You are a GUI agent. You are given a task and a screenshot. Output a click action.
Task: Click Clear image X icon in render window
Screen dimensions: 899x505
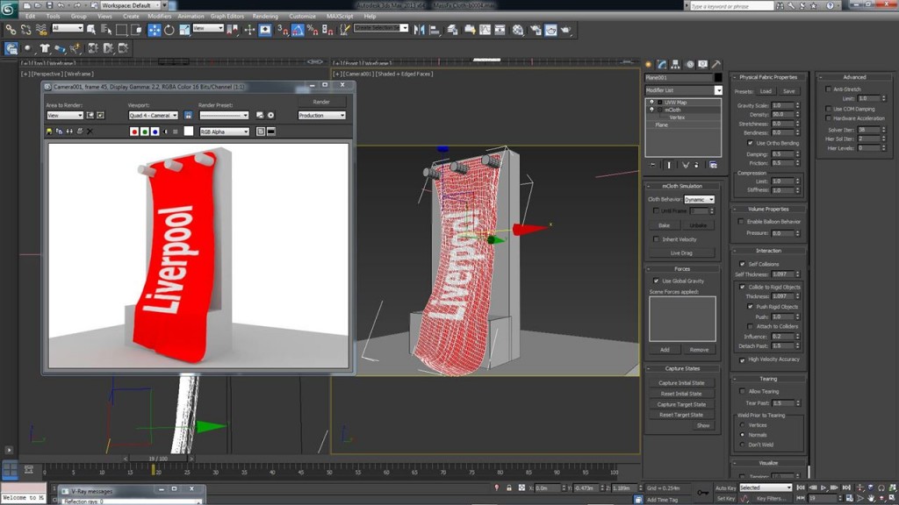90,132
